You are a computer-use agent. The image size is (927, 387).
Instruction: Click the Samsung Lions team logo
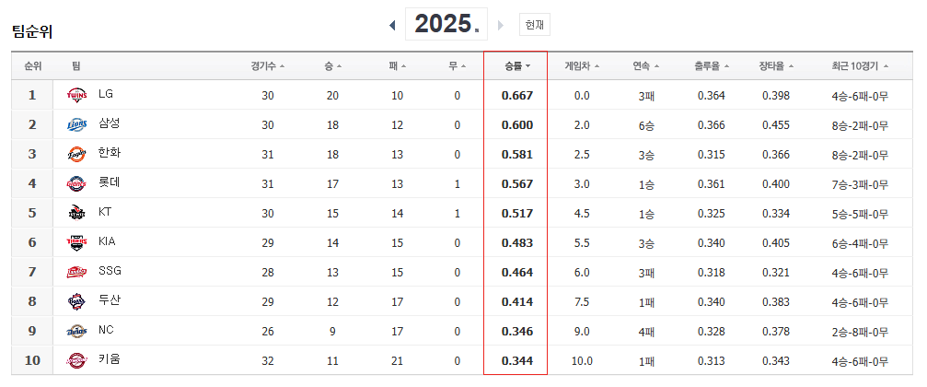click(x=76, y=124)
